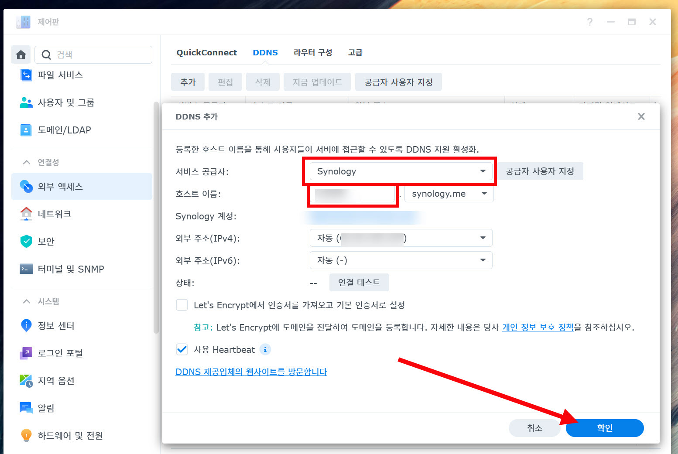Toggle the 사용 Heartbeat checkbox
Screen dimensions: 678x454
[182, 349]
